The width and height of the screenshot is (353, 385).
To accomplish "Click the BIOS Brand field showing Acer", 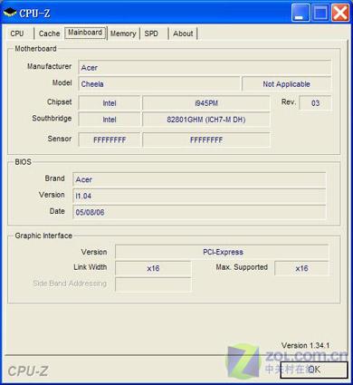I will coord(199,179).
